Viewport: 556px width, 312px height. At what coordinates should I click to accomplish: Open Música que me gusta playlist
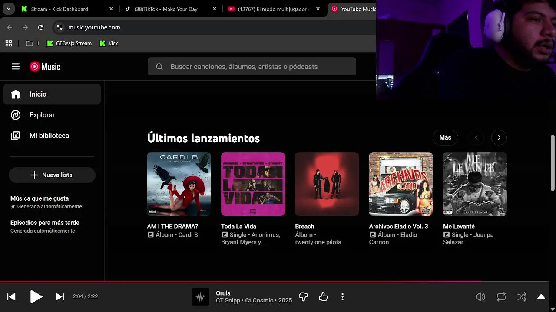click(52, 202)
